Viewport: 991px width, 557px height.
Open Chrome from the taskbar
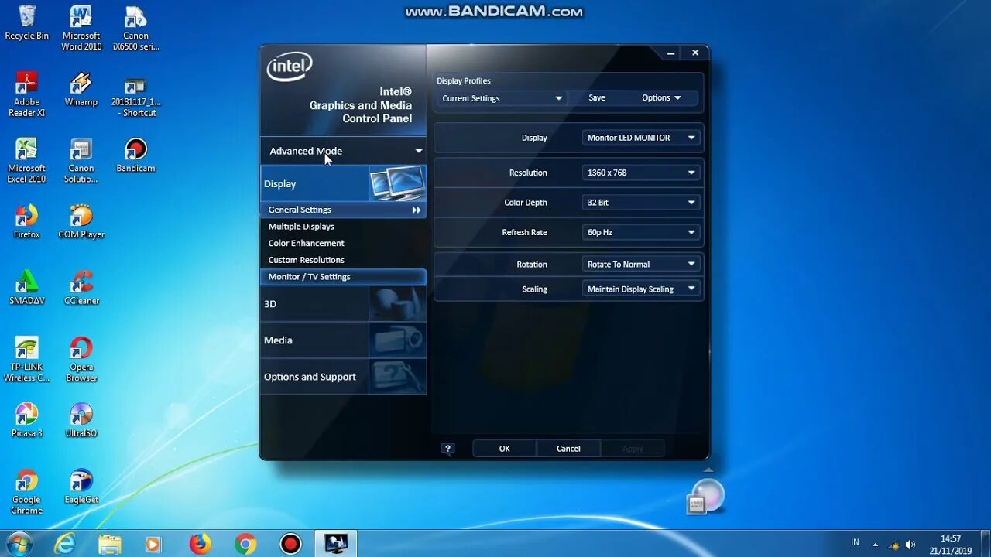(245, 545)
